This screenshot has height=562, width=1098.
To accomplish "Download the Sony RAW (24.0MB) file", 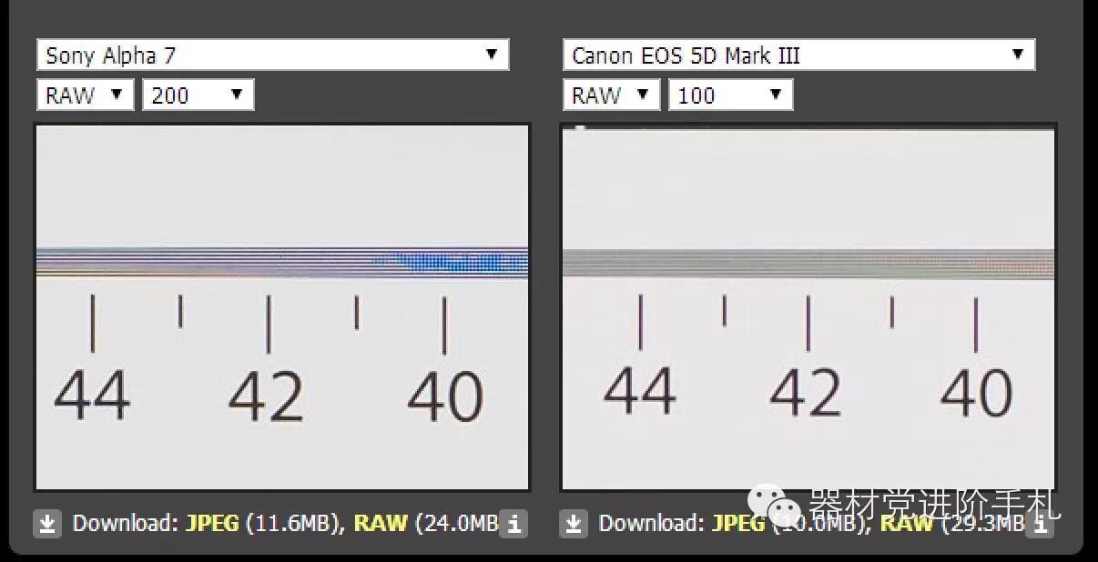I will click(x=380, y=524).
